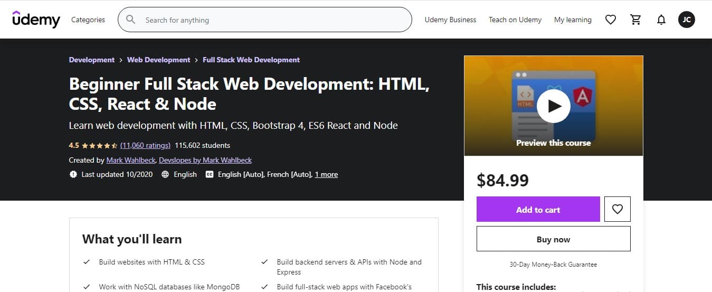
Task: Click the closed captions CC icon
Action: [x=210, y=174]
